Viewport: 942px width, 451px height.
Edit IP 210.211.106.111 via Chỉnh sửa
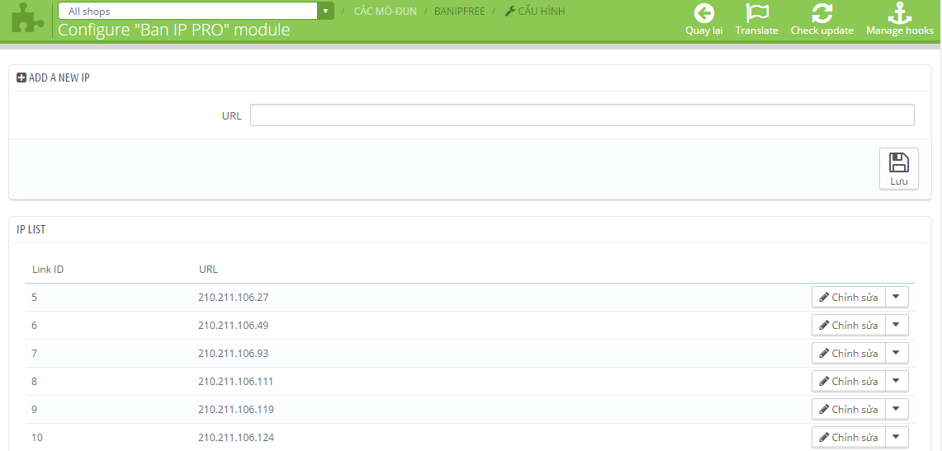(848, 382)
